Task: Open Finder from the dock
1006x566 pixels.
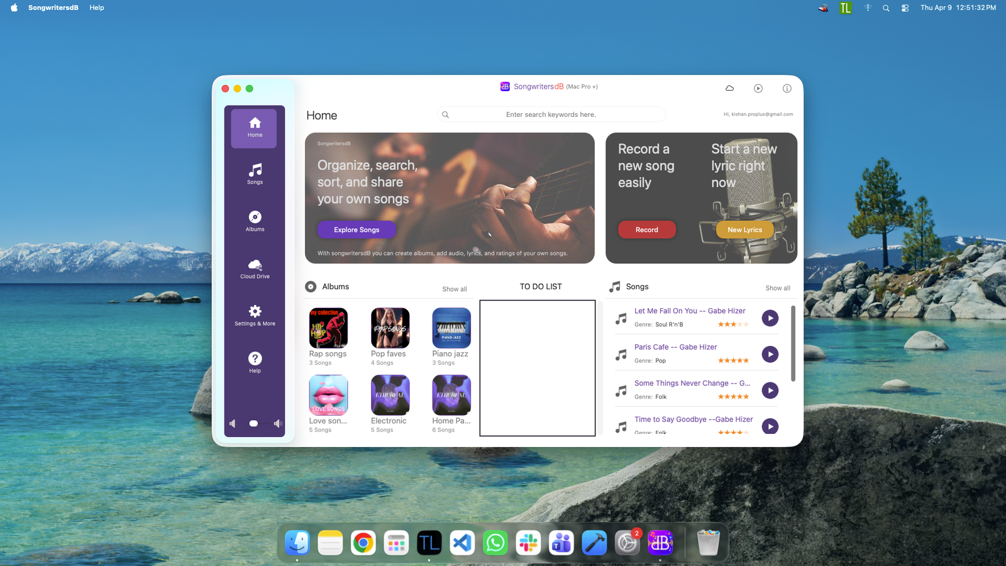Action: [297, 543]
